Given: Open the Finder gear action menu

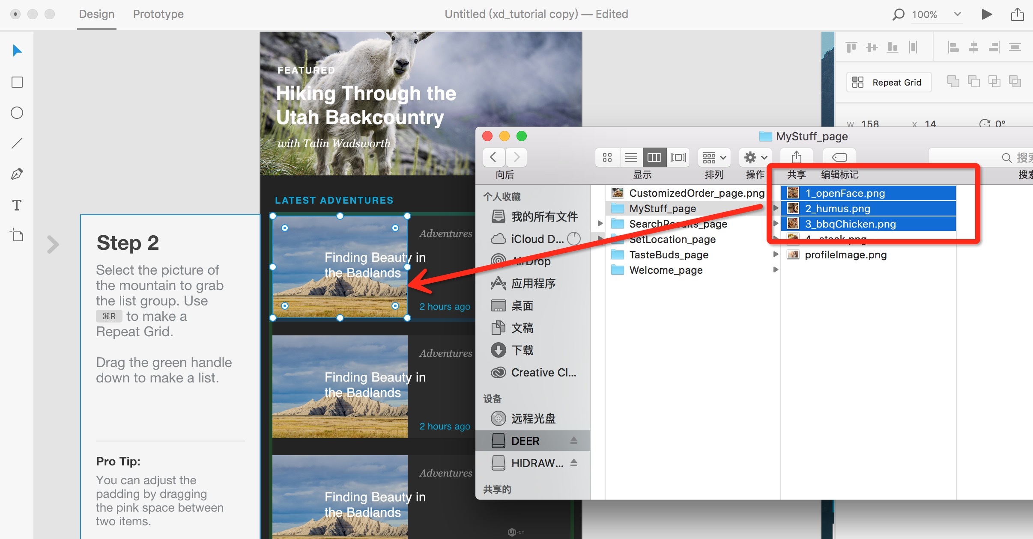Looking at the screenshot, I should (x=755, y=157).
